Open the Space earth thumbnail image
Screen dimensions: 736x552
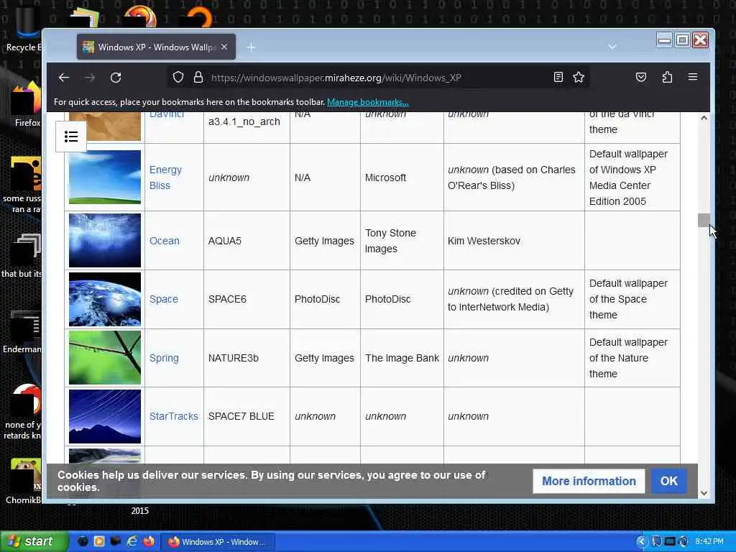(x=105, y=299)
